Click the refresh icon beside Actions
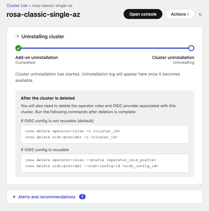Viewport: 209px width, 211px height. click(x=200, y=14)
